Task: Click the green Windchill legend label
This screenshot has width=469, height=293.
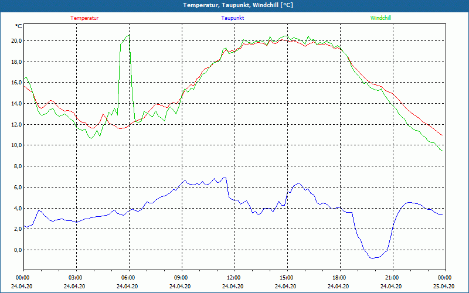Action: click(x=380, y=18)
